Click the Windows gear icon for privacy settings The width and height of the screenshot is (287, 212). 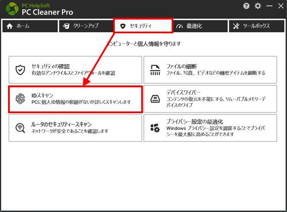[x=155, y=128]
